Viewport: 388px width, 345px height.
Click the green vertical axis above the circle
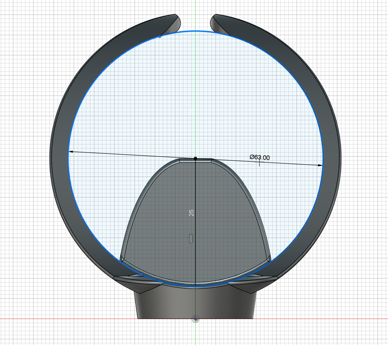(x=195, y=15)
